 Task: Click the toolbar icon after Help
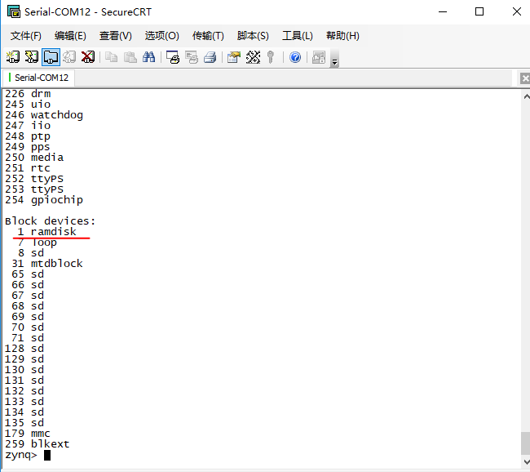(319, 57)
